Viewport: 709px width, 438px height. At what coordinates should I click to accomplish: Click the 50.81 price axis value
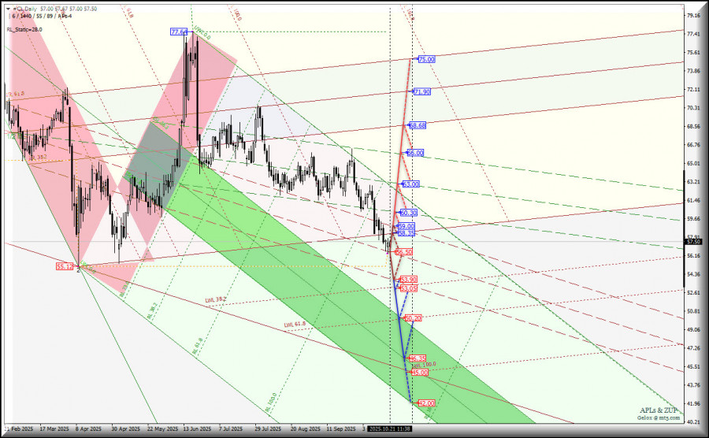click(x=693, y=311)
